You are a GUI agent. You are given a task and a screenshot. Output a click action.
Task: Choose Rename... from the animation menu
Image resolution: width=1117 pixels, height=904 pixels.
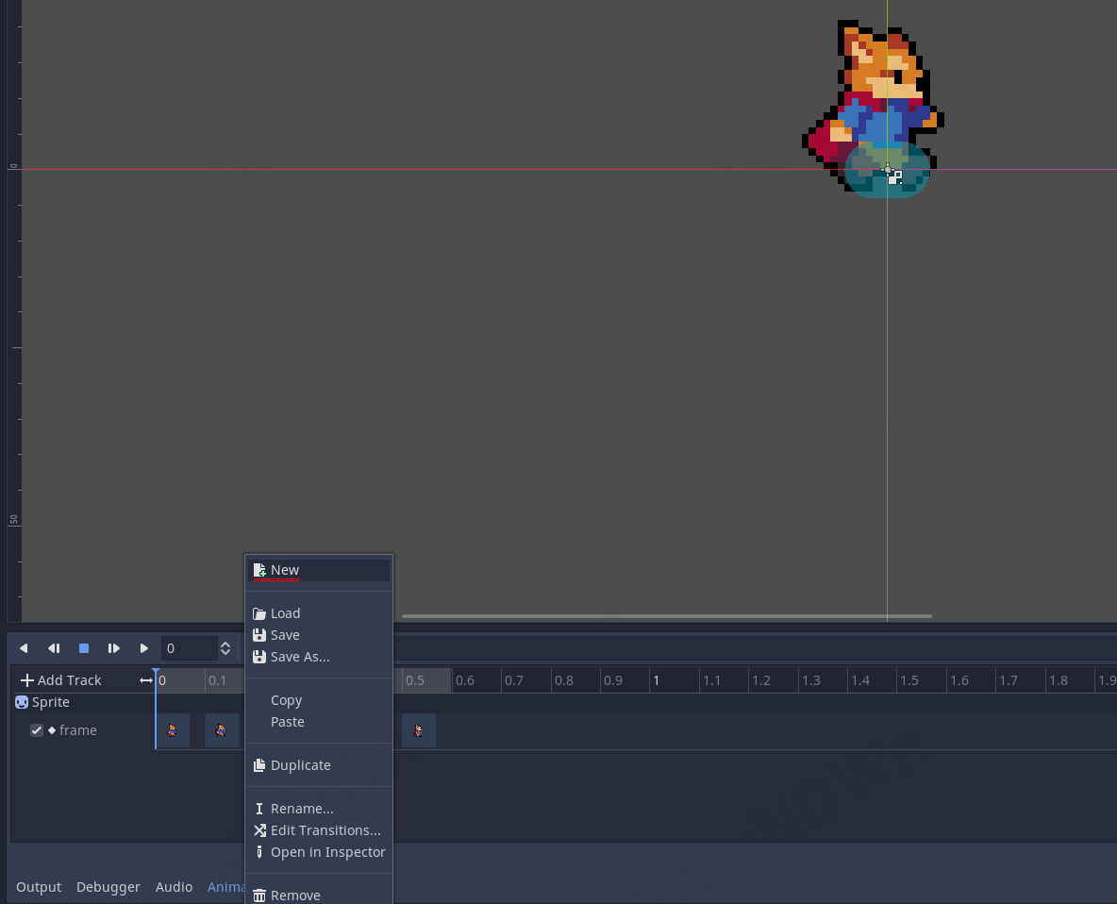(319, 809)
